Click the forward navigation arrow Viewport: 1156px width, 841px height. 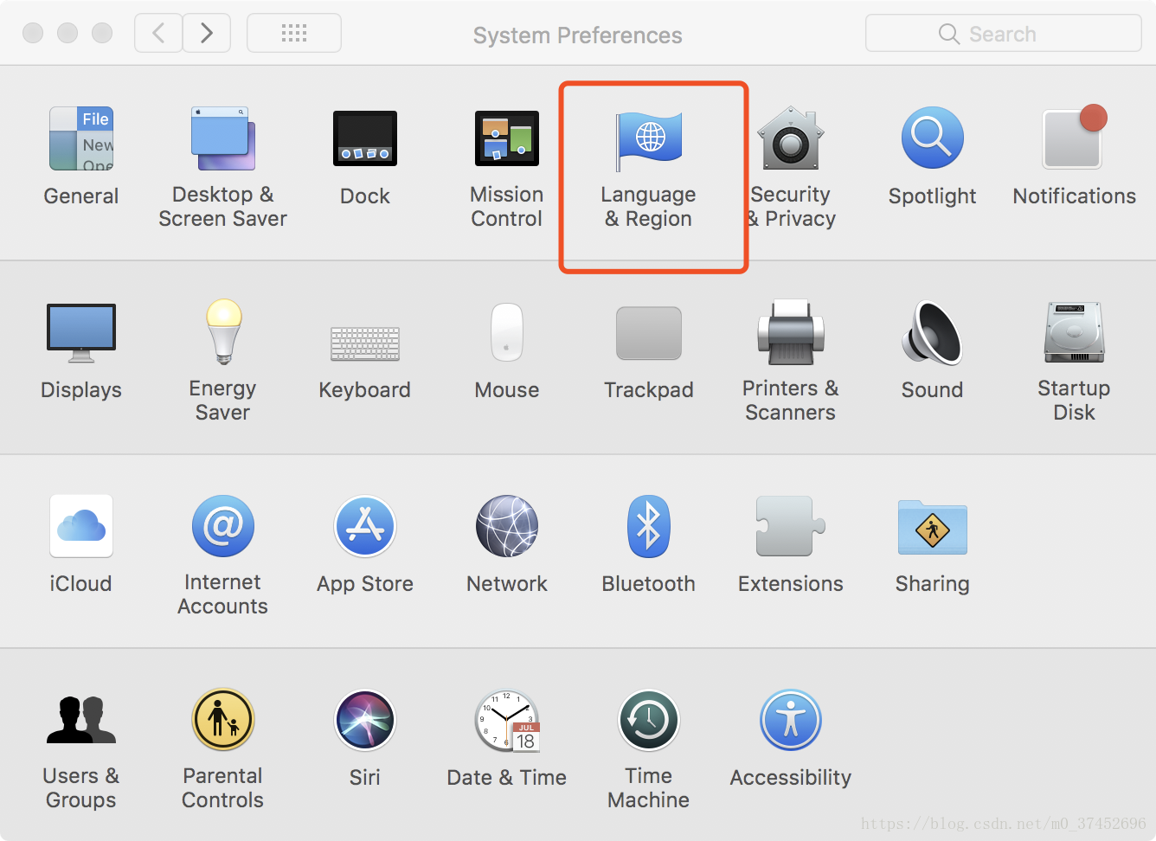click(207, 34)
